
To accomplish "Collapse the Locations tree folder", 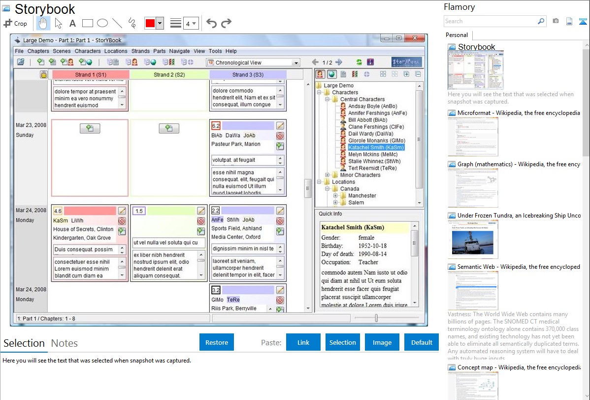I will pyautogui.click(x=319, y=182).
